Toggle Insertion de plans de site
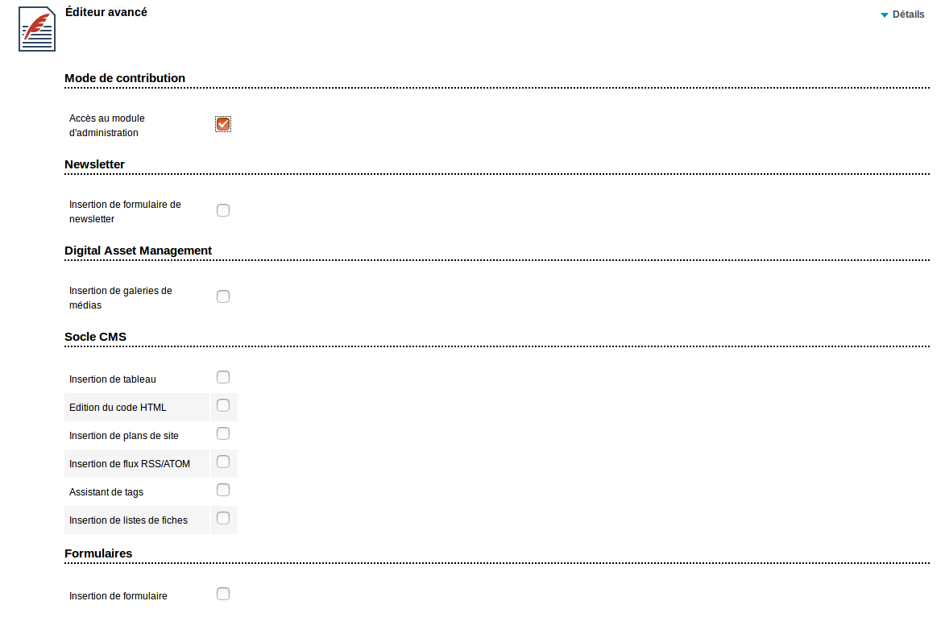Viewport: 941px width, 630px height. [223, 433]
